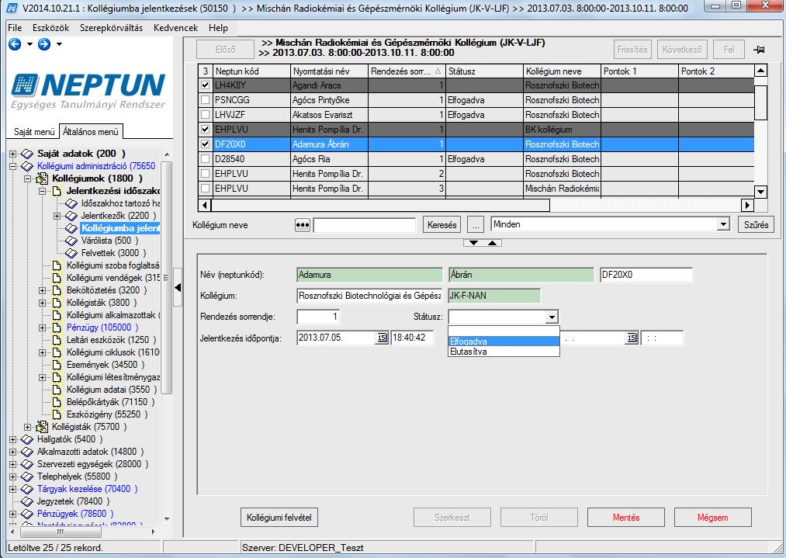Open the Kedvencek menu

pyautogui.click(x=175, y=28)
